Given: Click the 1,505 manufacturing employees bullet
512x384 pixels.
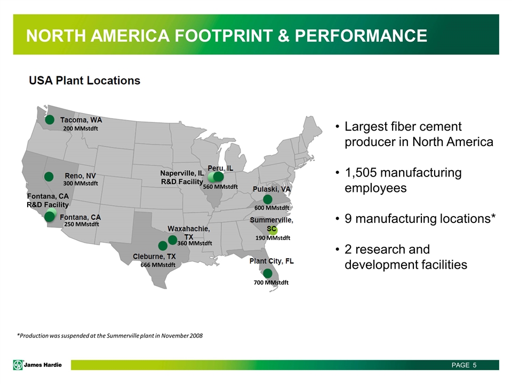Looking at the screenshot, I should click(403, 180).
